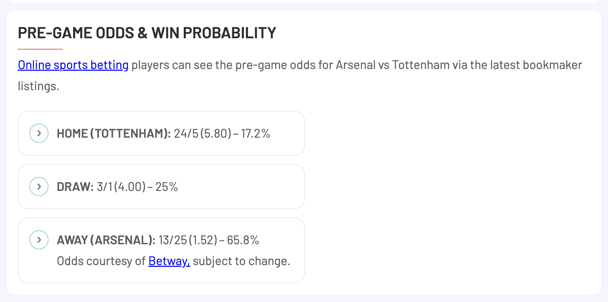Click the chevron icon beside HOME (TOTTENHAM)
The image size is (608, 302).
39,133
